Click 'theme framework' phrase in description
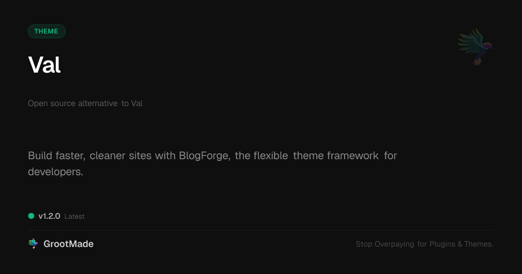 [x=336, y=155]
